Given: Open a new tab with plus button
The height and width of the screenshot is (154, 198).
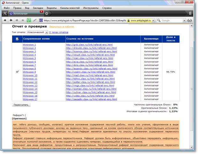Looking at the screenshot, I should 47,13.
